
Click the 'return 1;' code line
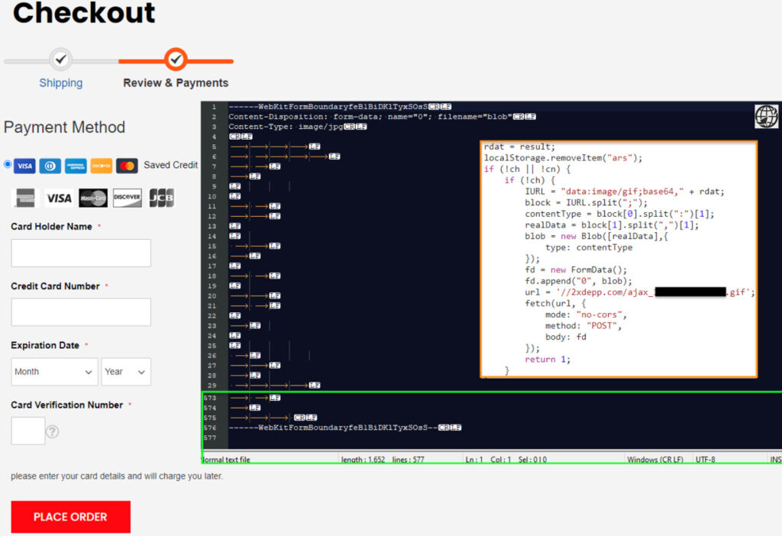[x=547, y=360]
